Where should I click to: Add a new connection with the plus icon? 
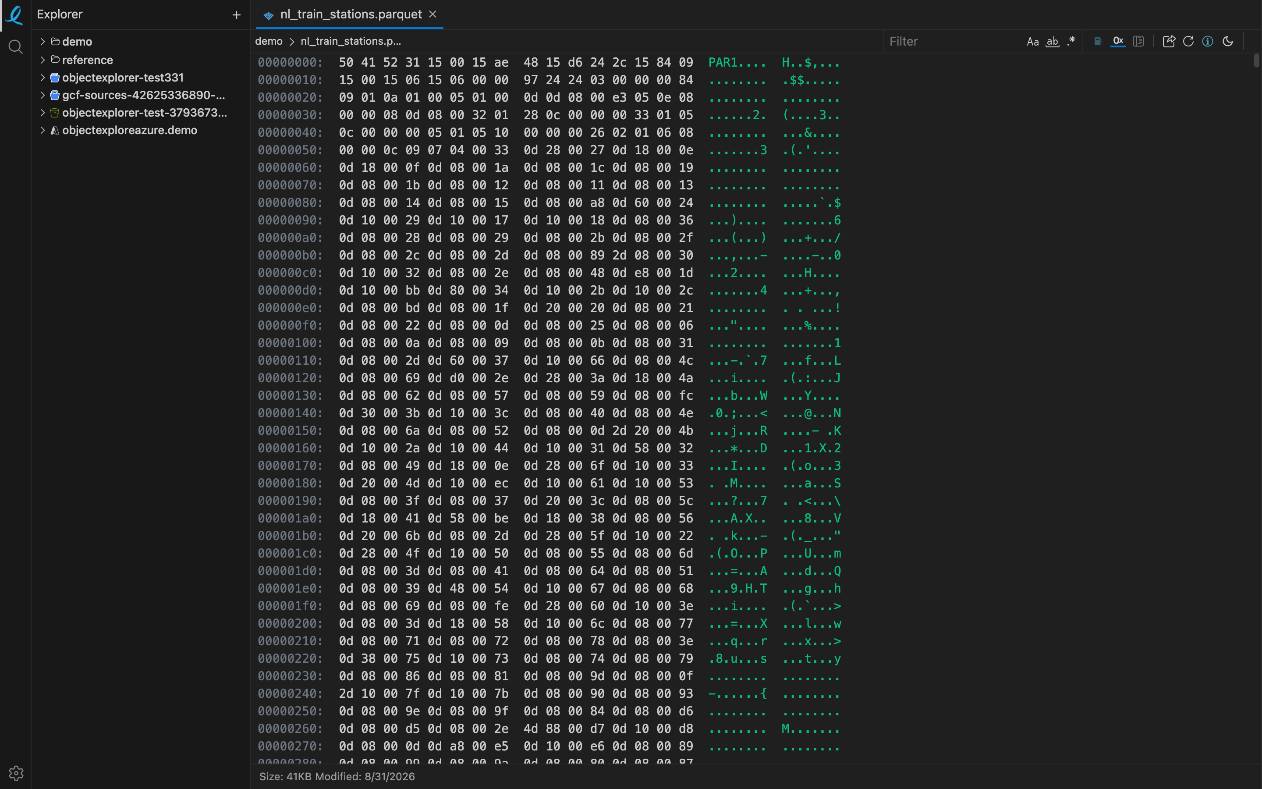click(236, 15)
